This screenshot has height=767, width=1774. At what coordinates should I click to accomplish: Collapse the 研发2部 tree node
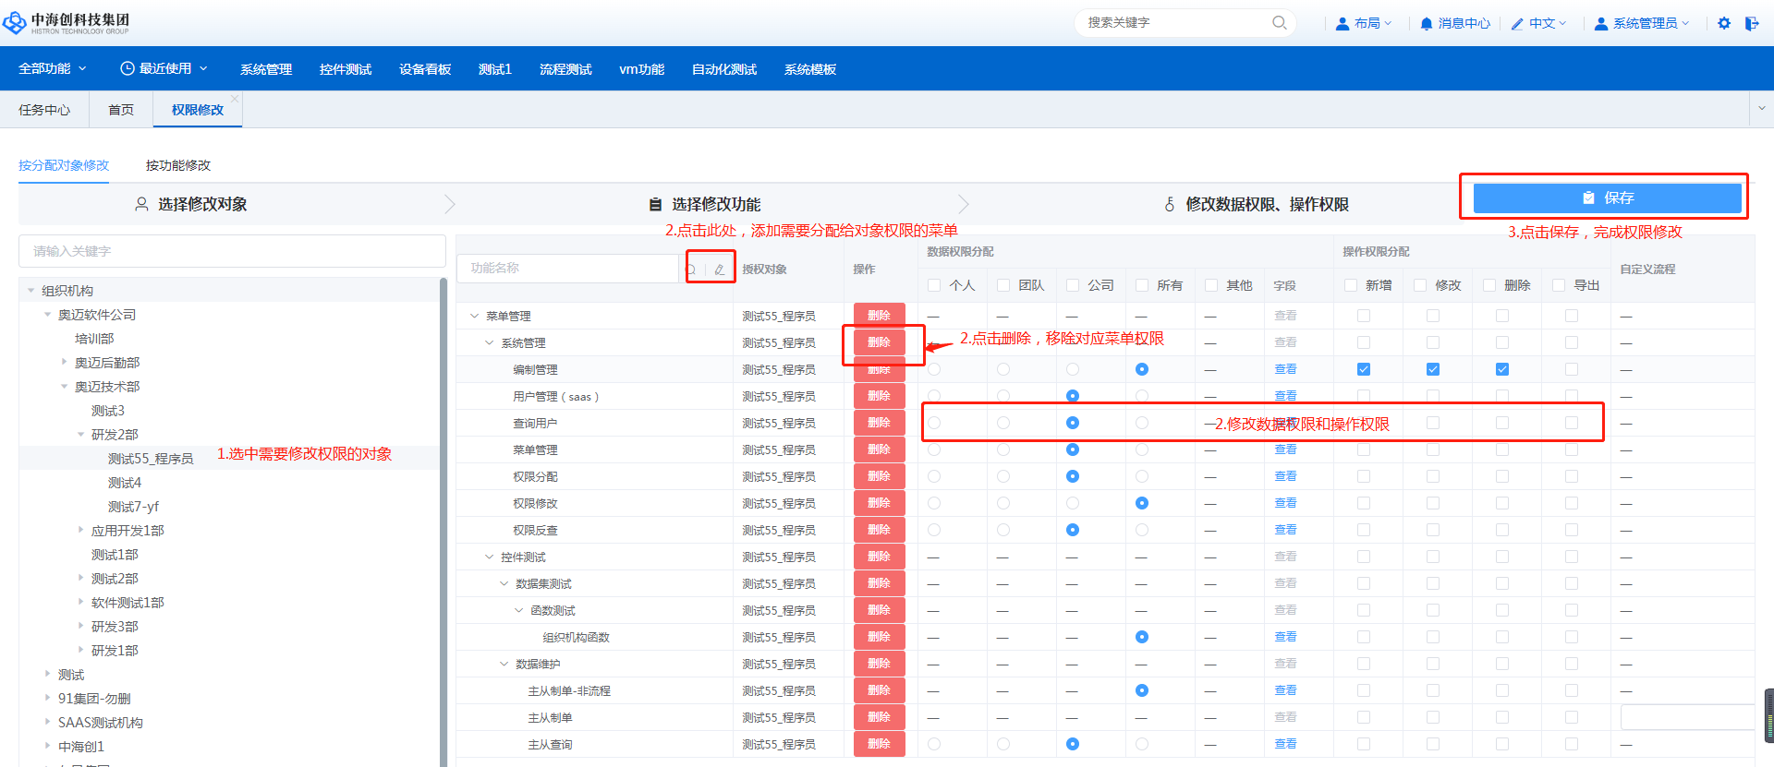81,435
